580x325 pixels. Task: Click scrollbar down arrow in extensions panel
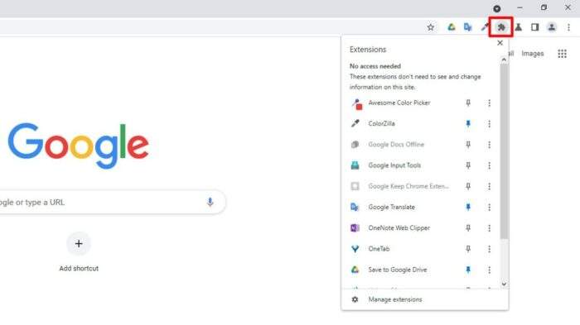504,284
